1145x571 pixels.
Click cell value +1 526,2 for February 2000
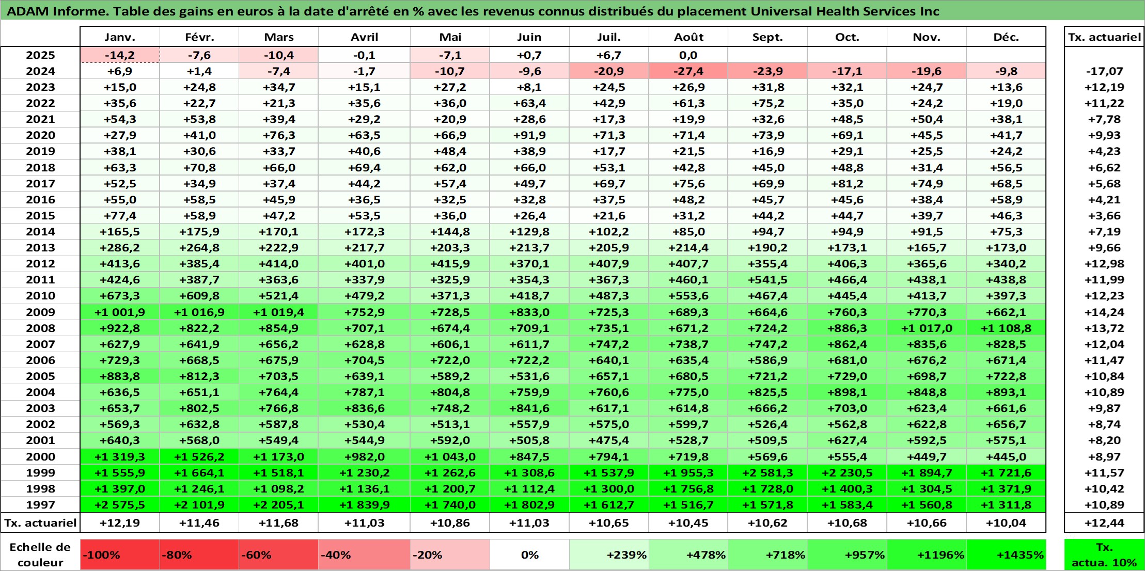[x=199, y=457]
